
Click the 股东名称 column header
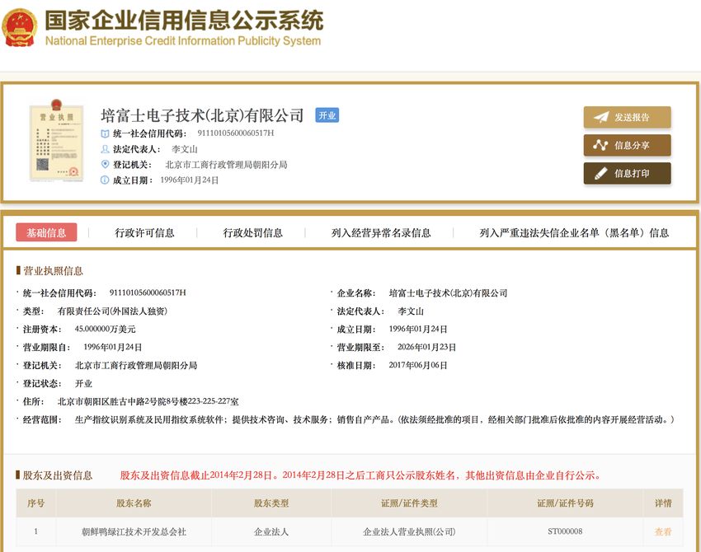coord(134,503)
